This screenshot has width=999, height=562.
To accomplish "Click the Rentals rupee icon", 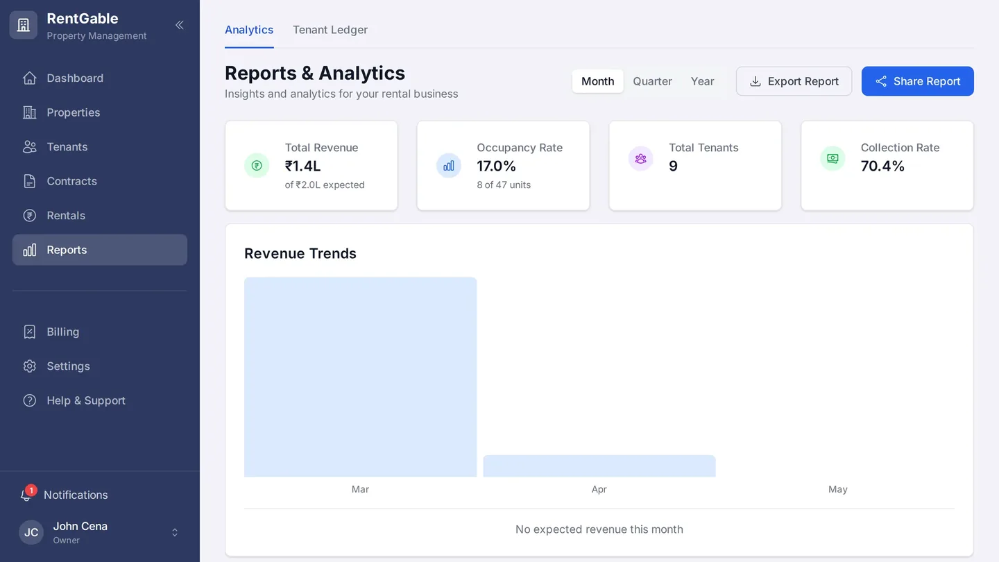I will [29, 215].
